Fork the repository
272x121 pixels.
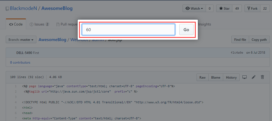[252, 9]
